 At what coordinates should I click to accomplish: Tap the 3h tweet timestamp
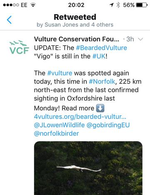(130, 39)
